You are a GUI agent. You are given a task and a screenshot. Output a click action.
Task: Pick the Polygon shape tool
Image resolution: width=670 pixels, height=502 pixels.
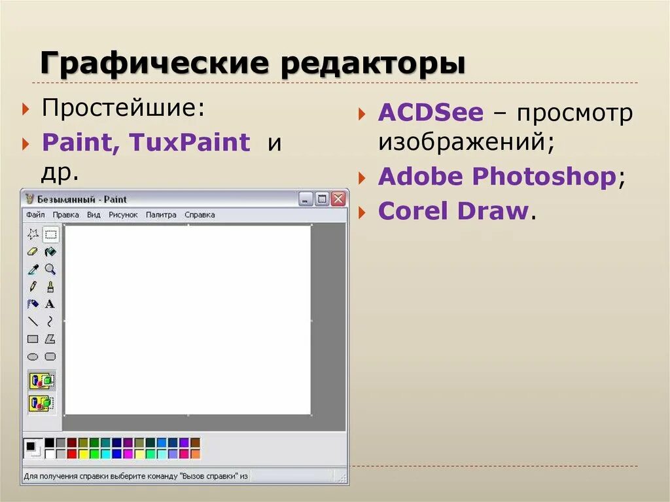pos(50,339)
